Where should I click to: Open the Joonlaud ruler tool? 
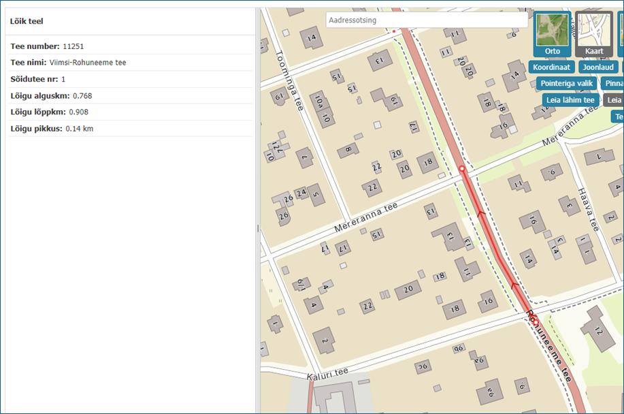pyautogui.click(x=598, y=67)
